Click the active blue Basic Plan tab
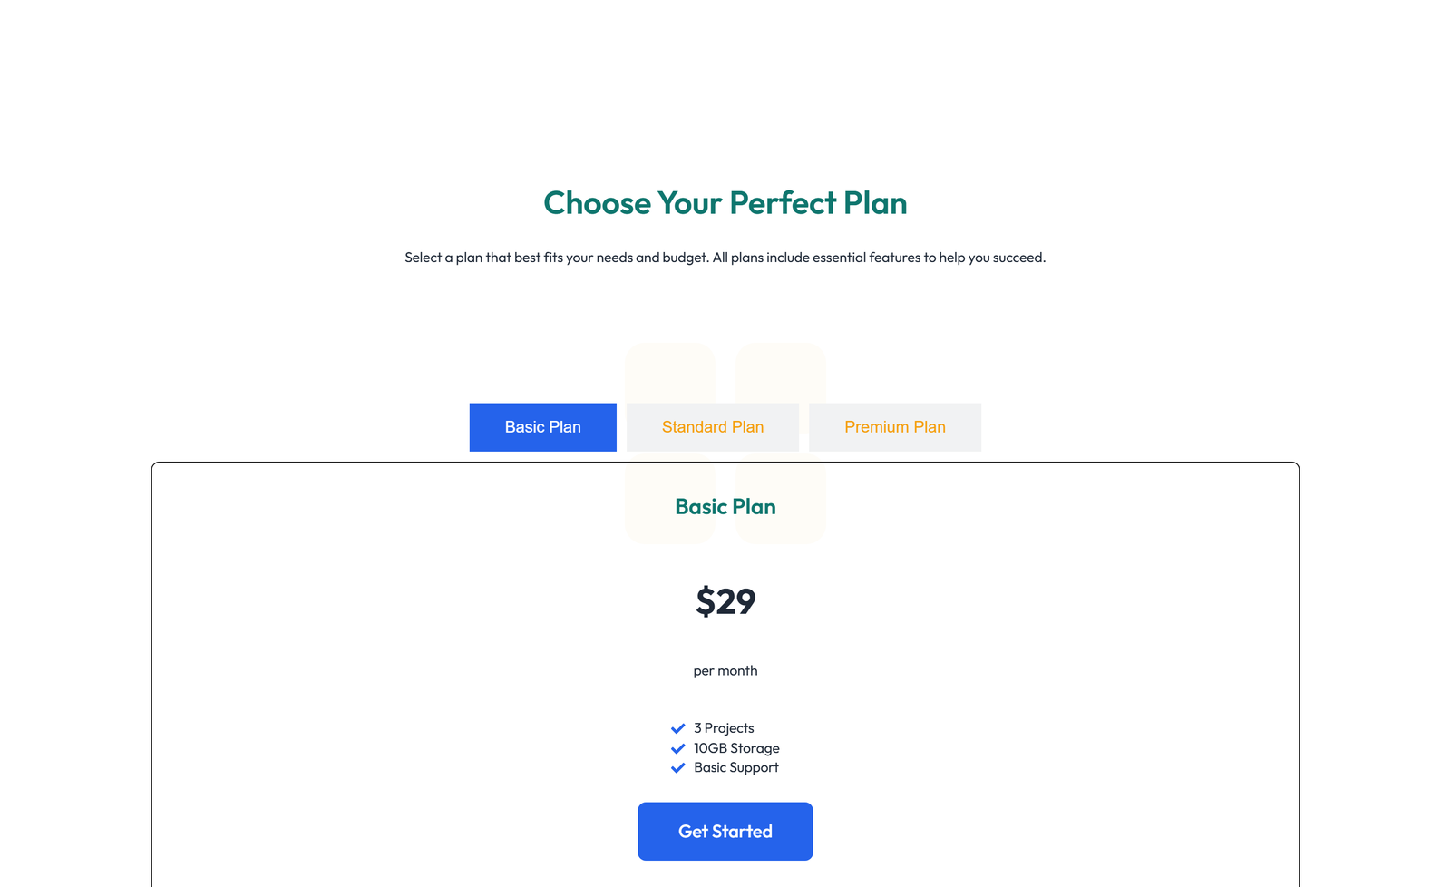This screenshot has height=887, width=1451. click(x=542, y=426)
